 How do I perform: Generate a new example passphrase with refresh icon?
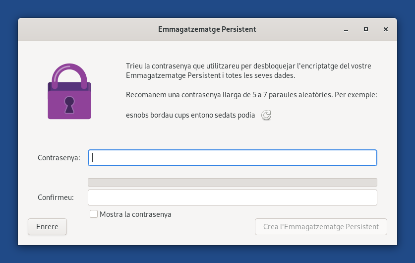point(266,115)
